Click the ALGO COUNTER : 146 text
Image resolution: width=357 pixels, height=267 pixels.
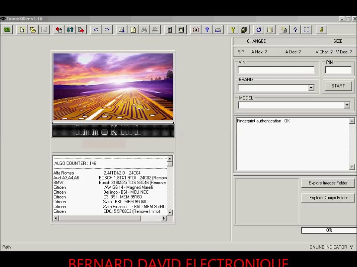pyautogui.click(x=75, y=164)
